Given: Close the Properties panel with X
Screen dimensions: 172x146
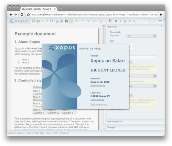Looking at the screenshot, I should pyautogui.click(x=162, y=27).
